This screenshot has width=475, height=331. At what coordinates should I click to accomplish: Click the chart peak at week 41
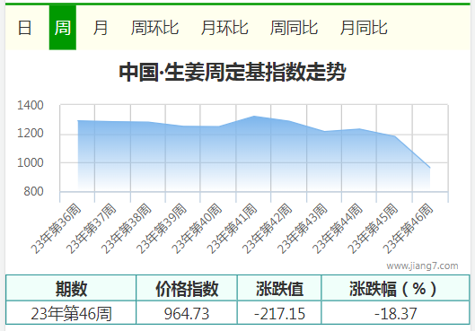coord(254,117)
